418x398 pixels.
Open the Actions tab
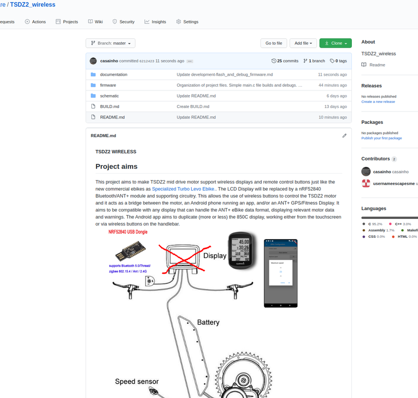pos(35,22)
